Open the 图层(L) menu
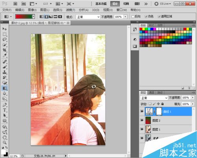This screenshot has height=158, width=197. coord(45,10)
